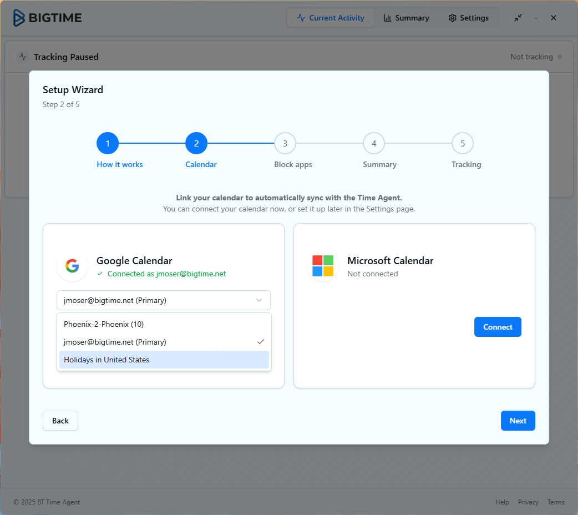Go Back to previous wizard step
This screenshot has width=578, height=515.
(x=60, y=421)
